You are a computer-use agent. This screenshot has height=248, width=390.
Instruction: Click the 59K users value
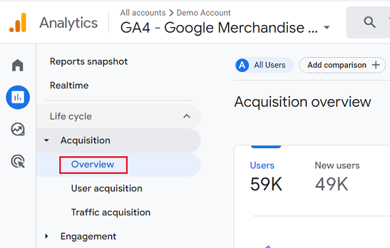click(266, 184)
